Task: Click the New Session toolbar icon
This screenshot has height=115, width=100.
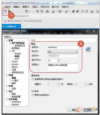Action: point(6,11)
